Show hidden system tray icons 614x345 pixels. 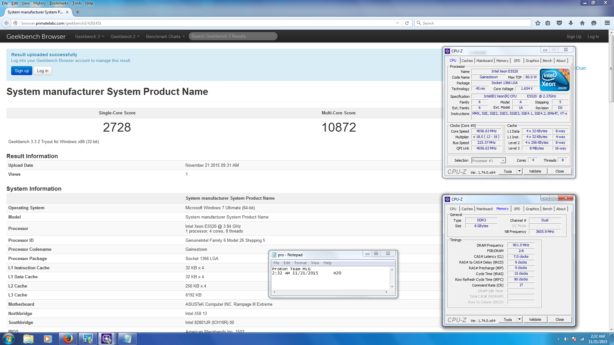point(558,339)
